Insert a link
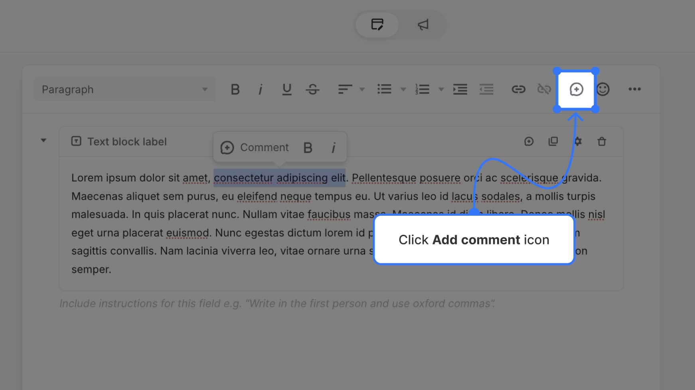The height and width of the screenshot is (390, 695). (518, 89)
